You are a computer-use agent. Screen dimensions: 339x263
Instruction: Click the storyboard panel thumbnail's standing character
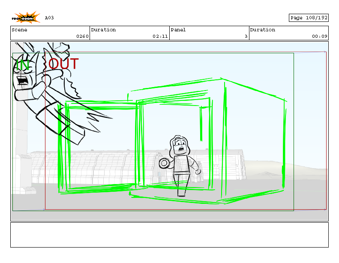click(x=180, y=166)
